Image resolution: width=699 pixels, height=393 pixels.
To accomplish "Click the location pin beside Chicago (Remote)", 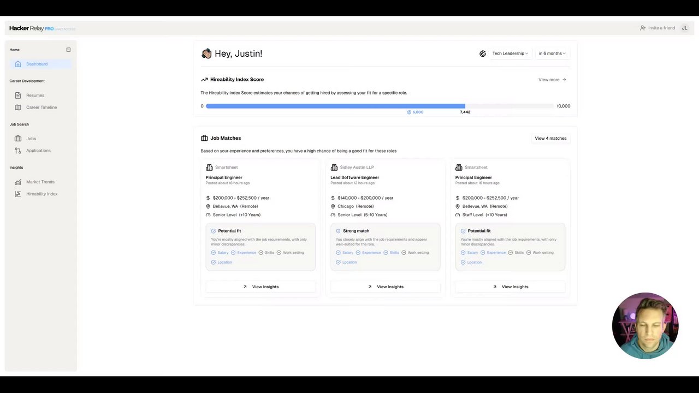I will coord(333,206).
